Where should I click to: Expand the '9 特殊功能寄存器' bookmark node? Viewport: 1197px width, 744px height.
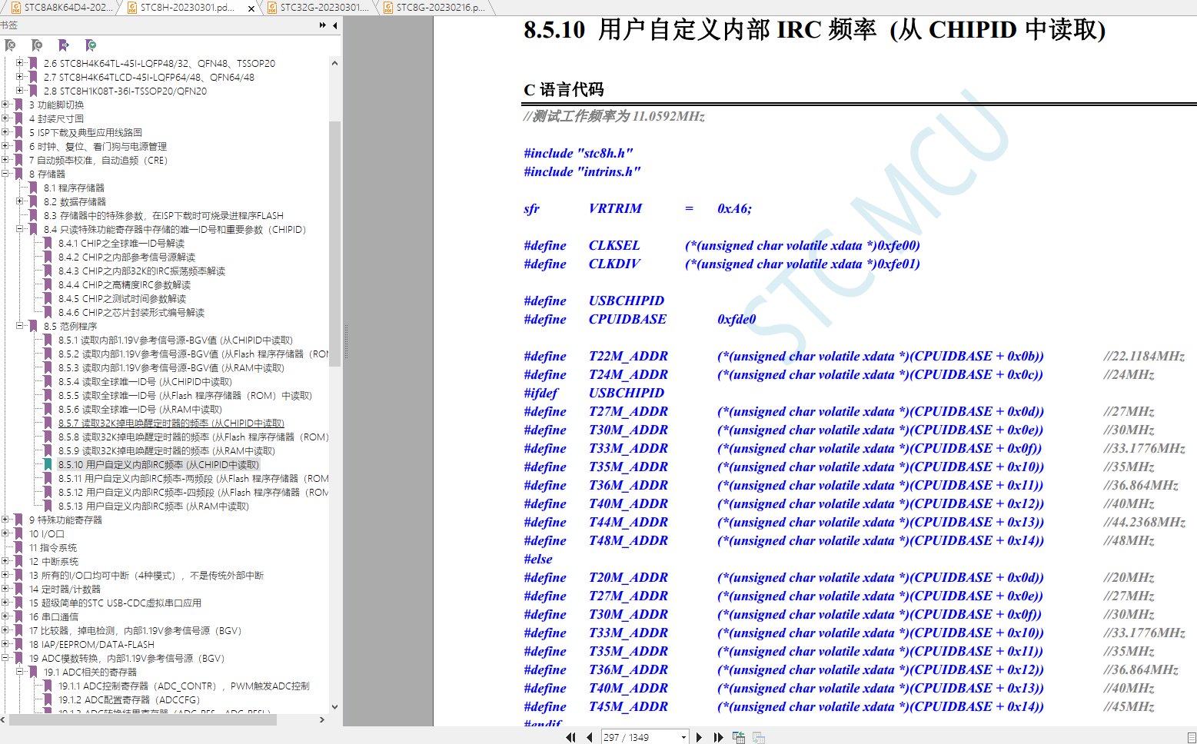pyautogui.click(x=5, y=520)
